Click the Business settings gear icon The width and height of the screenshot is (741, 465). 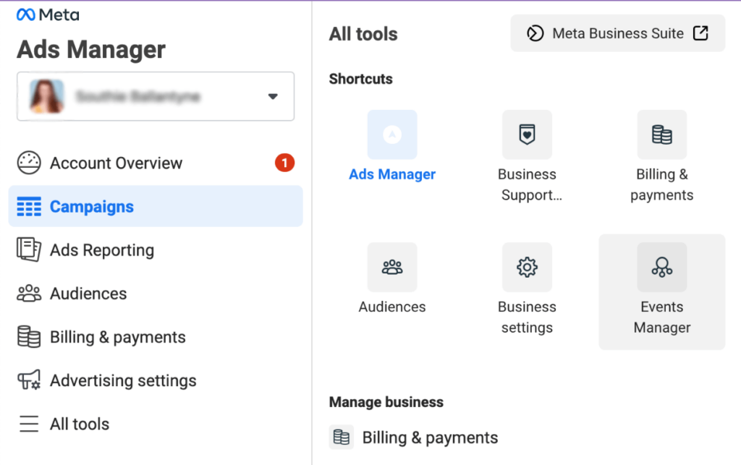527,267
